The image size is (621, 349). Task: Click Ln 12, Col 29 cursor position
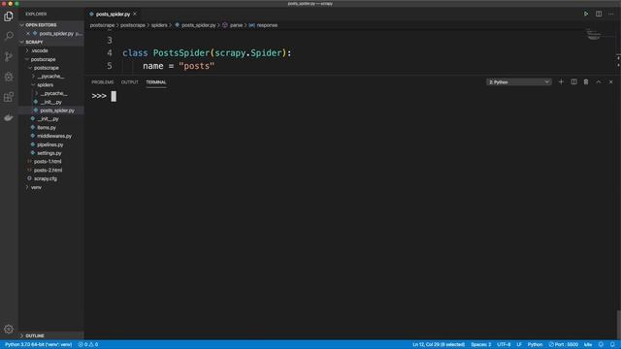pyautogui.click(x=439, y=345)
